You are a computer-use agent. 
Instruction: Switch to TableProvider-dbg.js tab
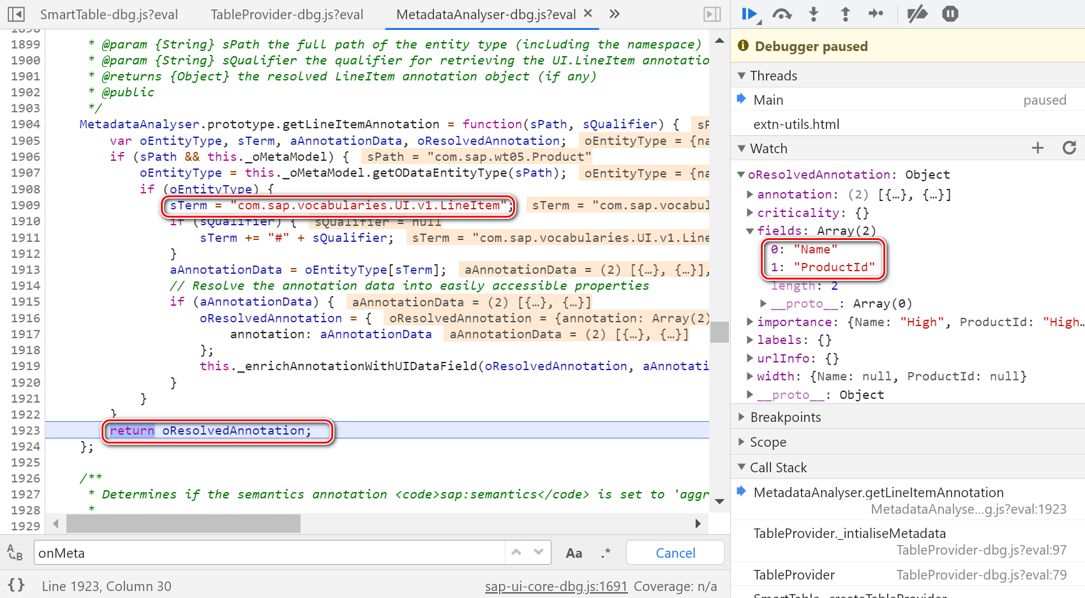tap(287, 15)
